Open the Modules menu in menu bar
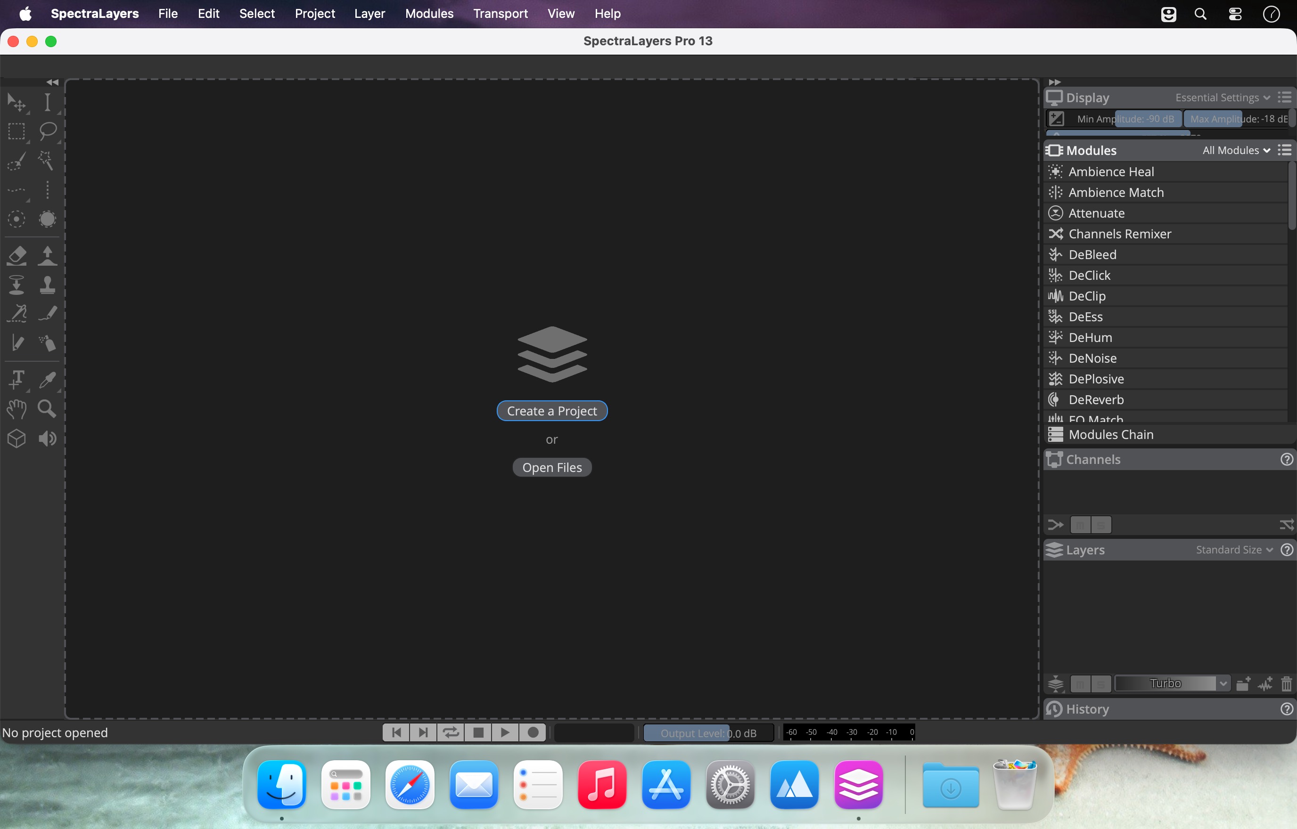The image size is (1297, 829). 429,14
